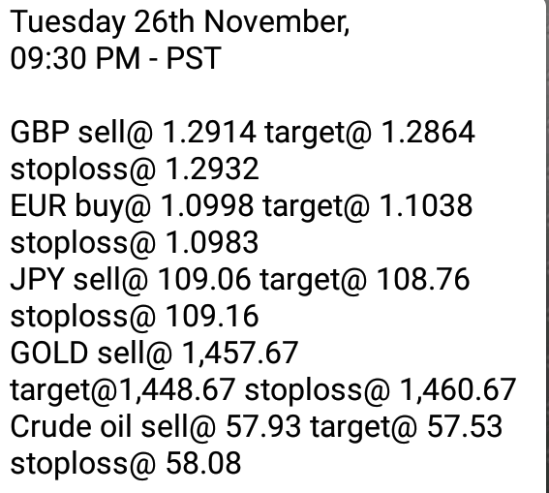This screenshot has width=549, height=493.
Task: Select the GBP sell@ 1.2914 text
Action: (x=133, y=133)
